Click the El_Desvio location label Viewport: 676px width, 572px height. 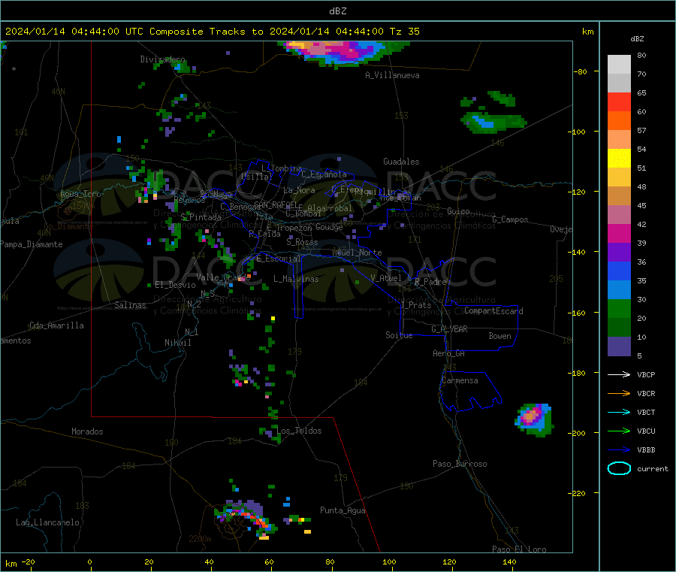(x=176, y=285)
